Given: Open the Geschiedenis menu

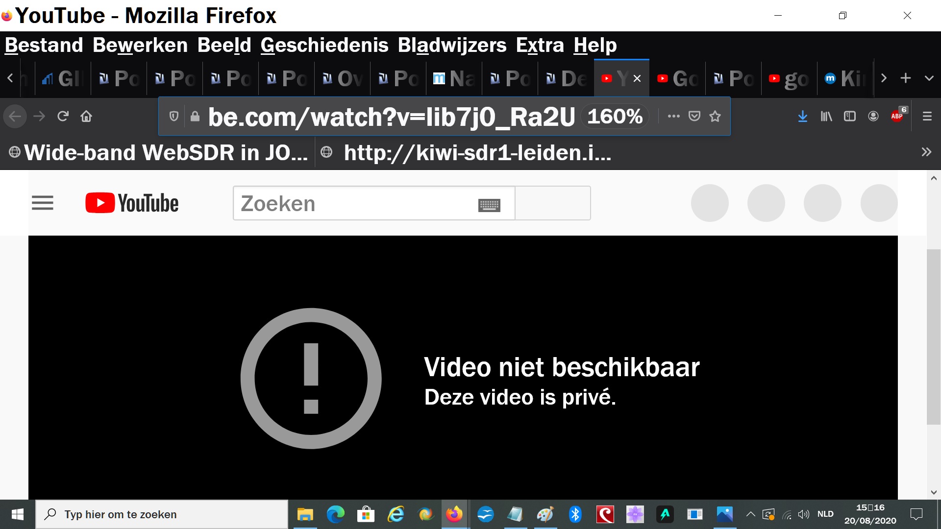Looking at the screenshot, I should click(324, 45).
